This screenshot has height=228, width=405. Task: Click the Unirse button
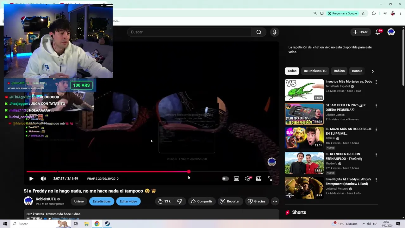pos(79,201)
